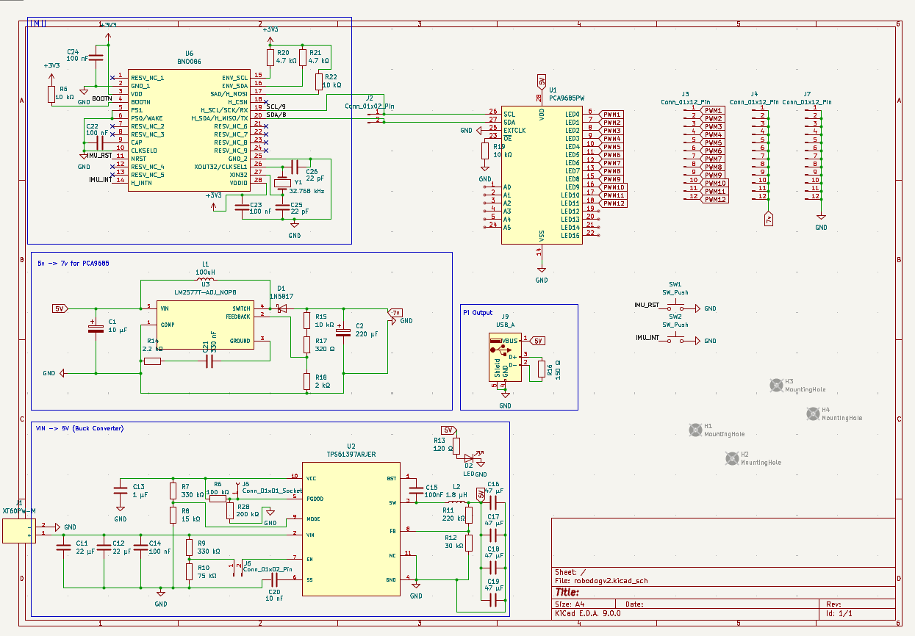Select the SW2 push button switch symbol
This screenshot has width=915, height=636.
pos(675,341)
